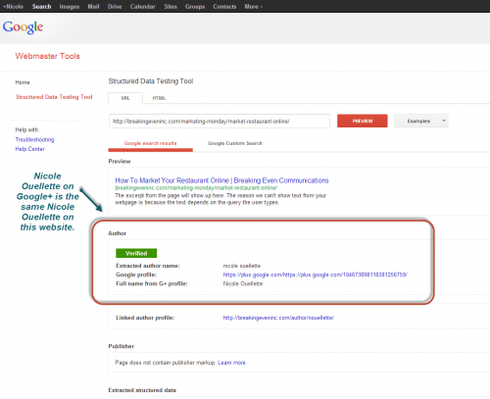Image resolution: width=490 pixels, height=399 pixels.
Task: Click the Google logo
Action: pos(23,27)
